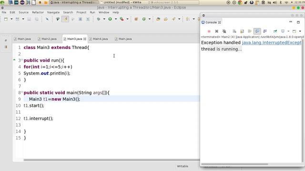This screenshot has height=171, width=305.
Task: Click the Debug bug icon
Action: [99, 19]
